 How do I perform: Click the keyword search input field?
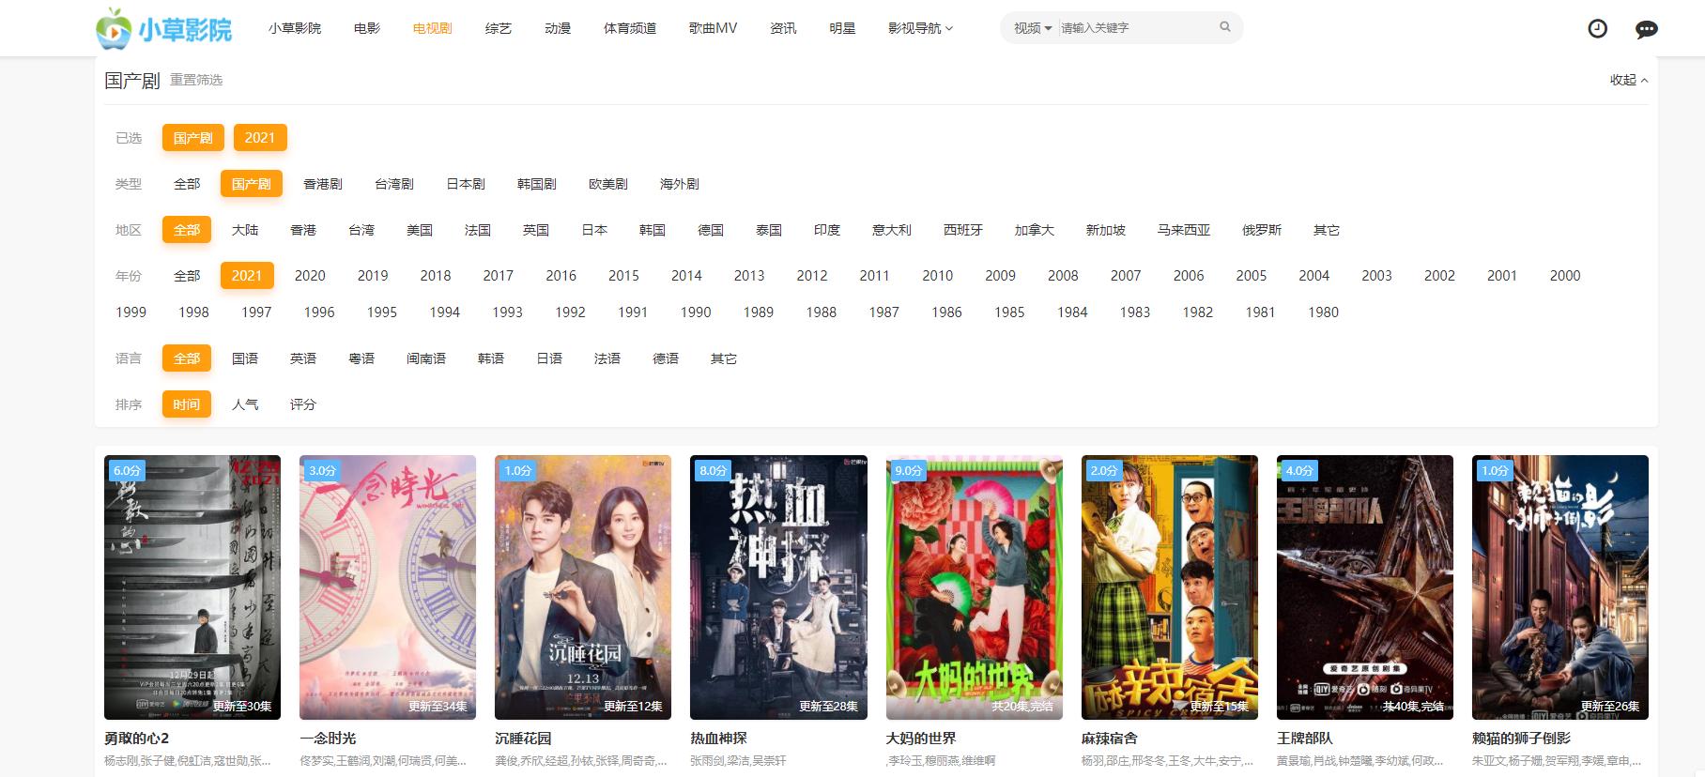(1134, 28)
